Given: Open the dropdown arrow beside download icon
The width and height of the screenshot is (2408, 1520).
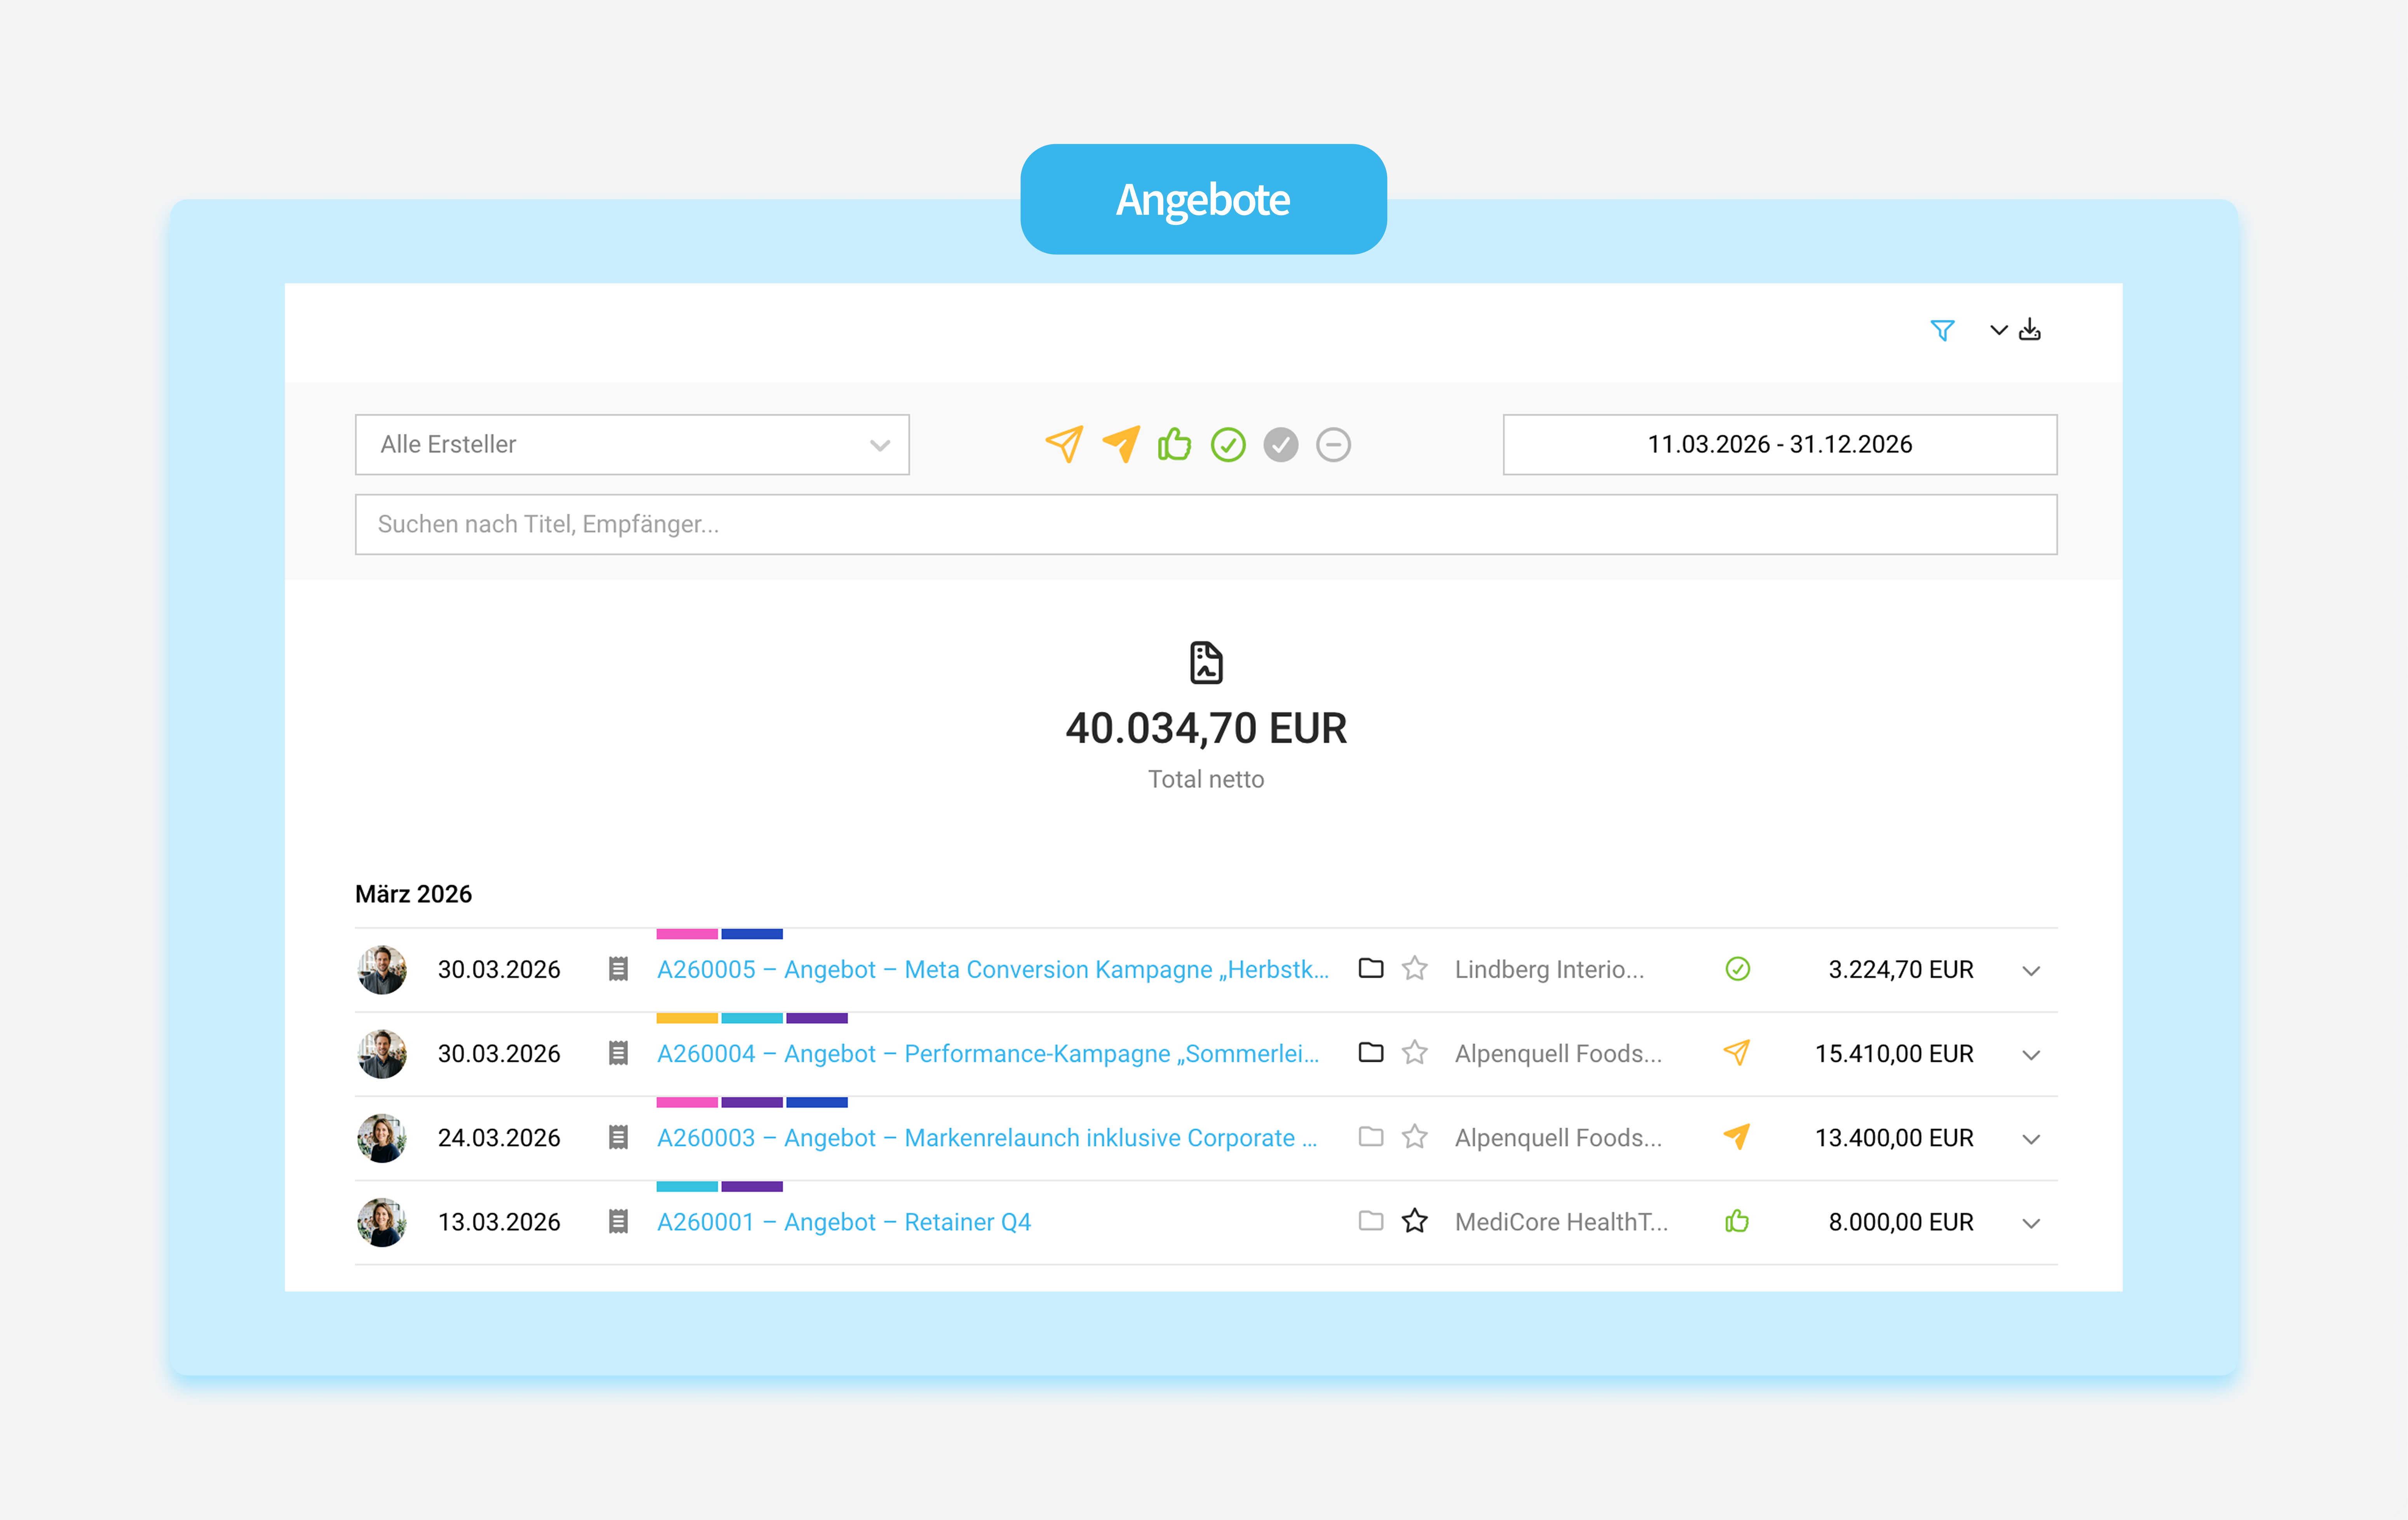Looking at the screenshot, I should 1999,330.
